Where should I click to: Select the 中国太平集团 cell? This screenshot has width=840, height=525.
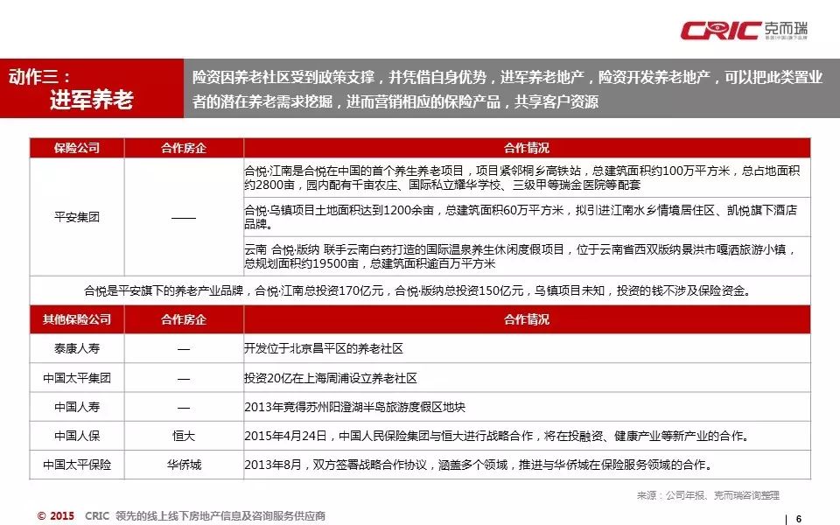point(77,378)
